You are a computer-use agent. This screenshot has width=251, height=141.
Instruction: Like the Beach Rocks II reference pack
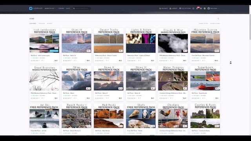89,126
